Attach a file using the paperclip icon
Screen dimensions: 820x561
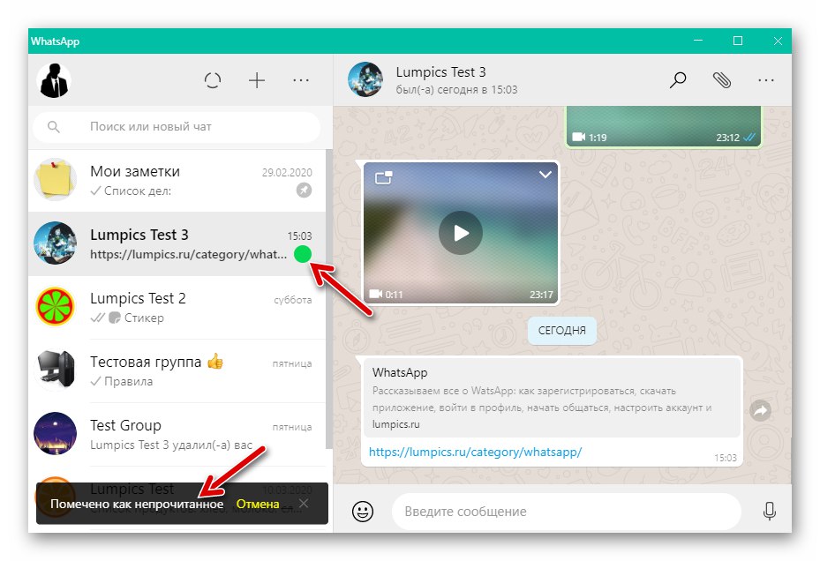click(722, 79)
